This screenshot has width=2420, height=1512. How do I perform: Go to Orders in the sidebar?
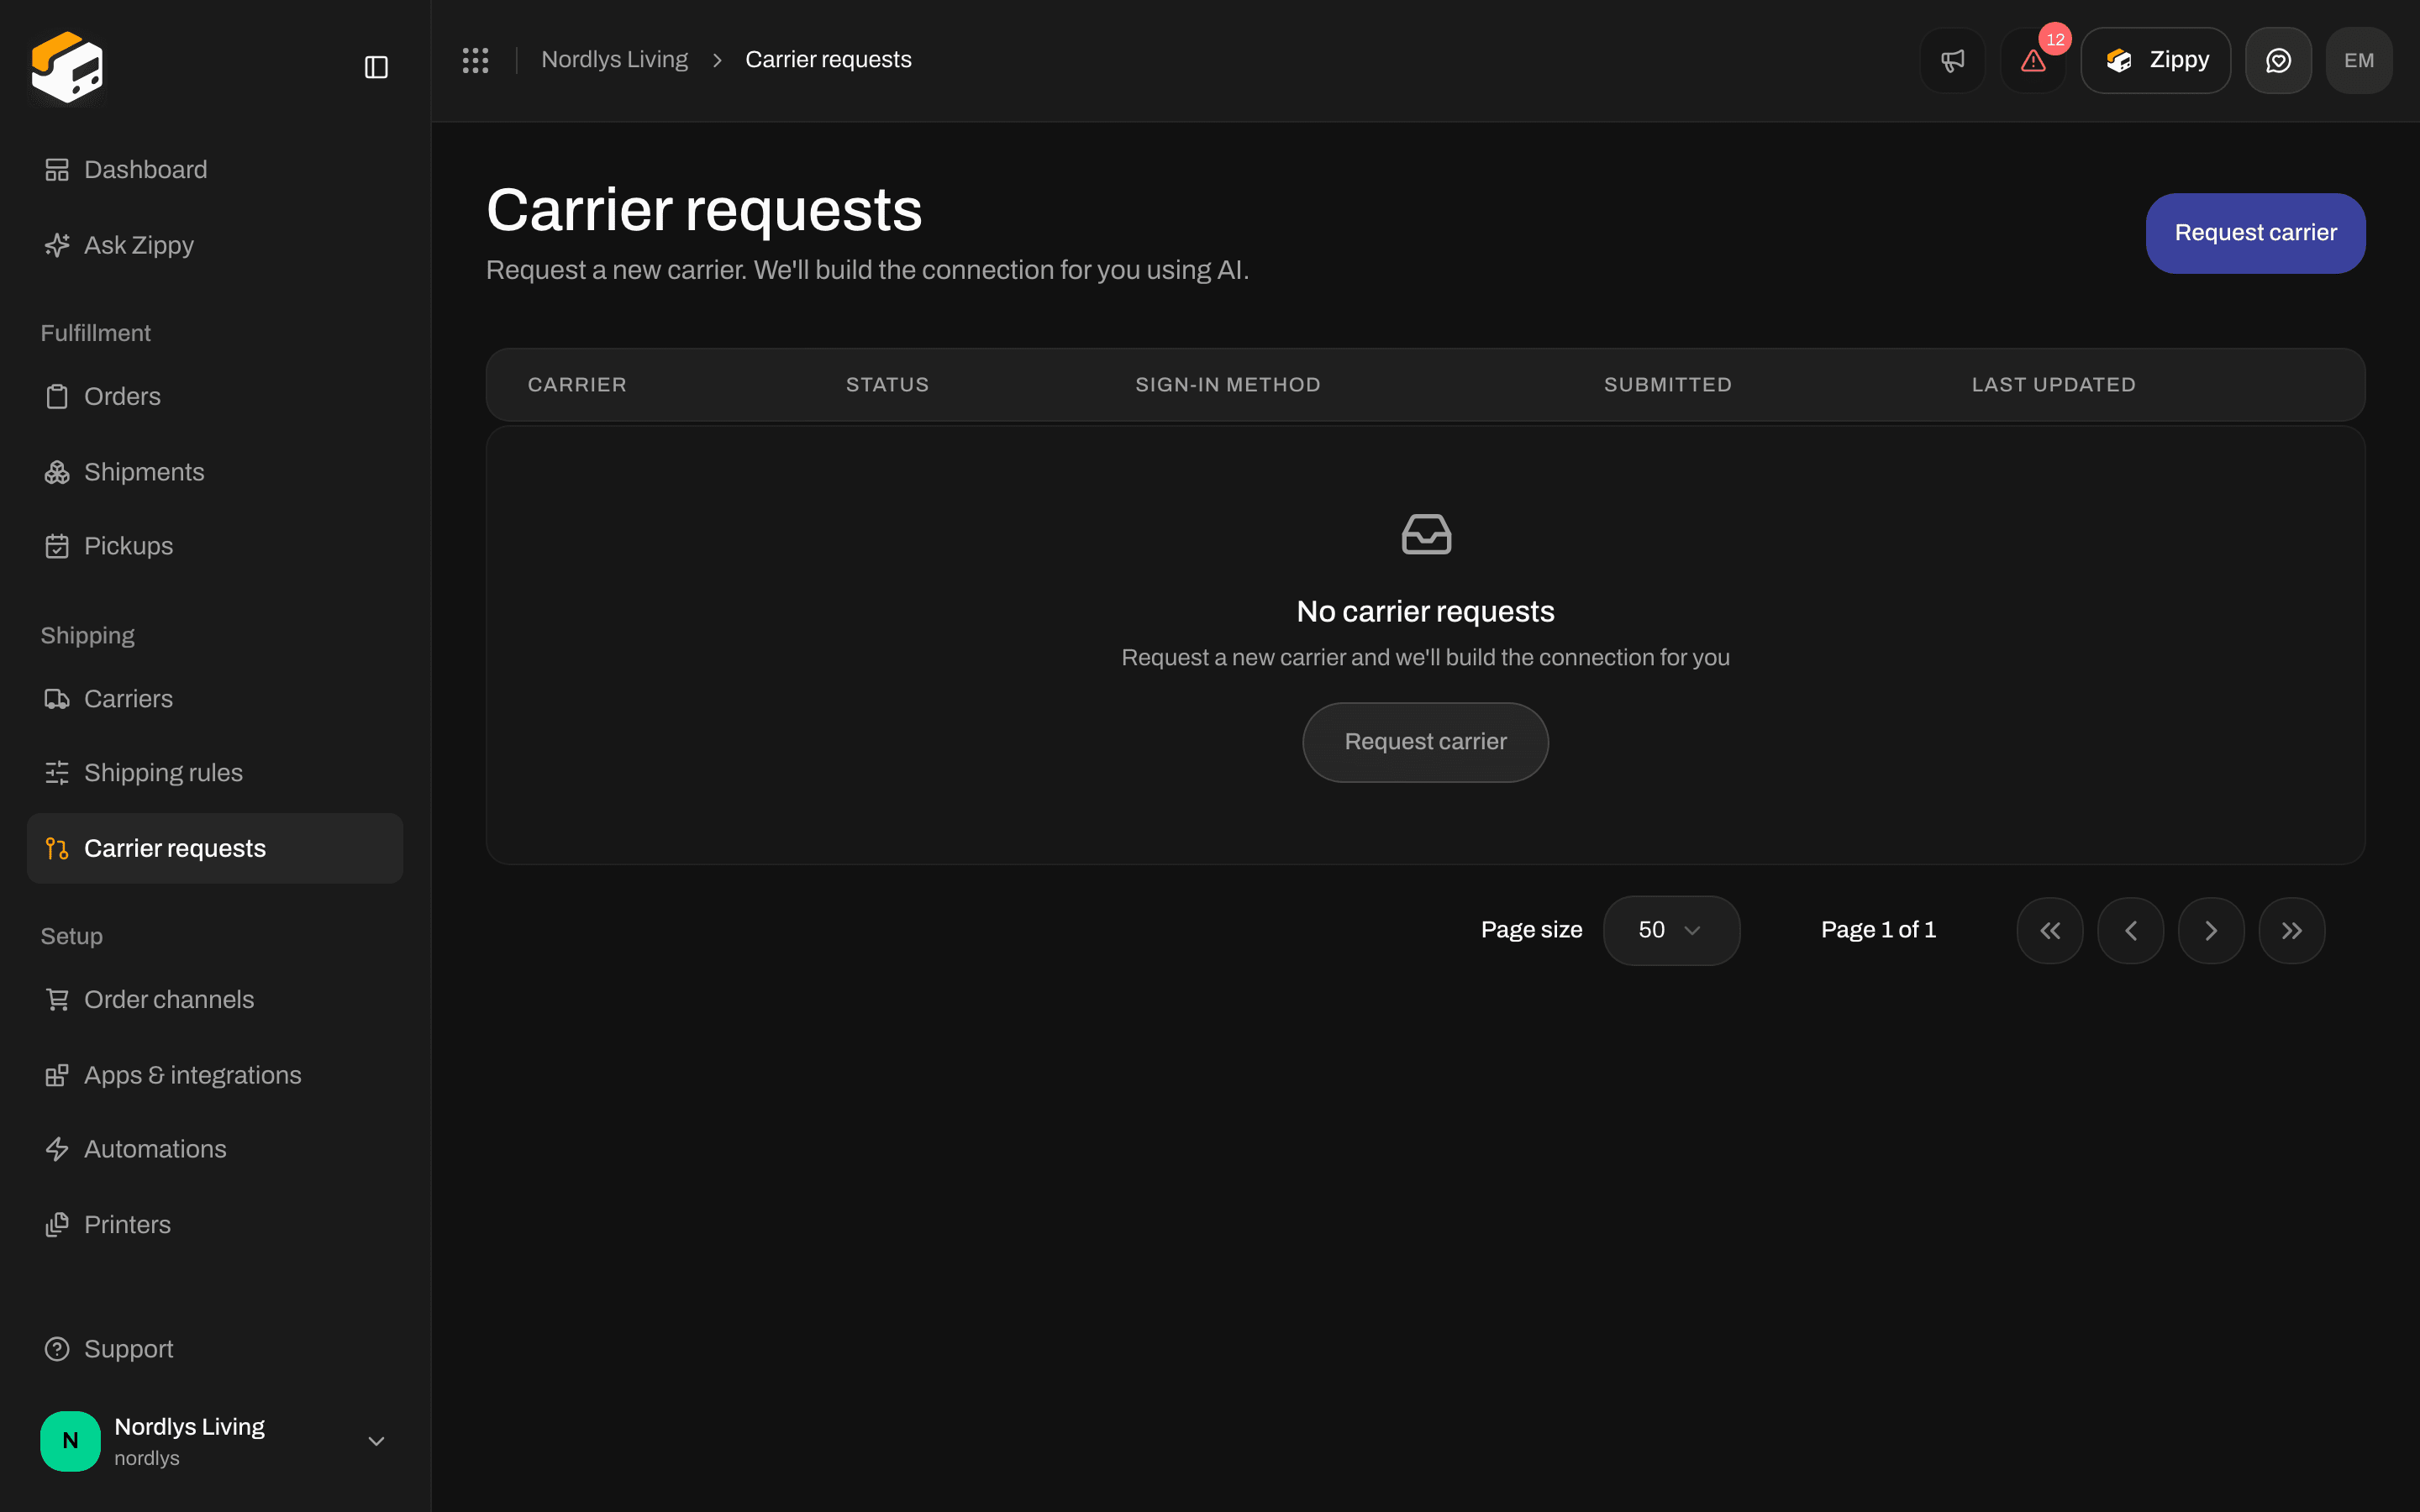[215, 397]
